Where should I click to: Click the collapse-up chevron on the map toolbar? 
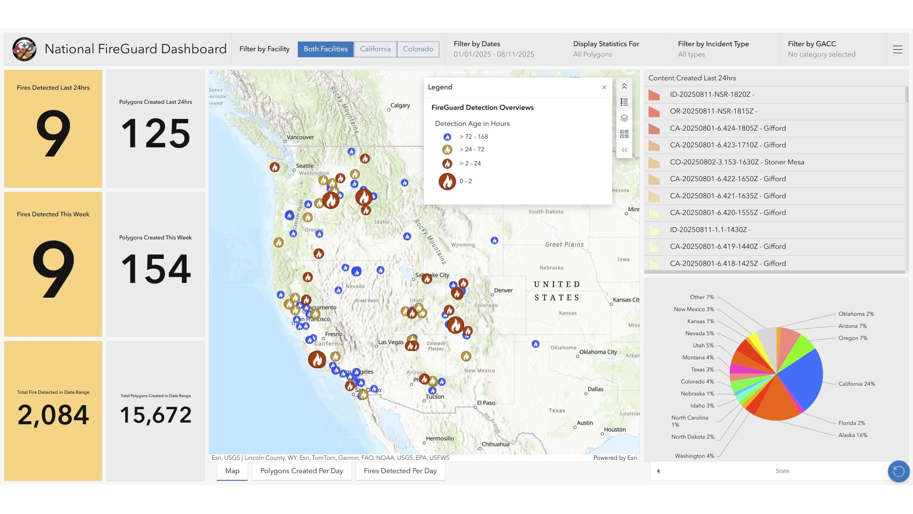[624, 86]
